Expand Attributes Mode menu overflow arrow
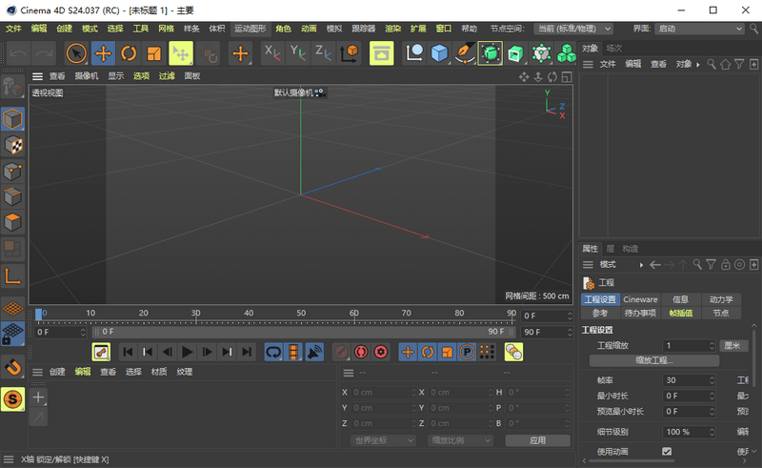Viewport: 762px width, 468px height. (641, 265)
